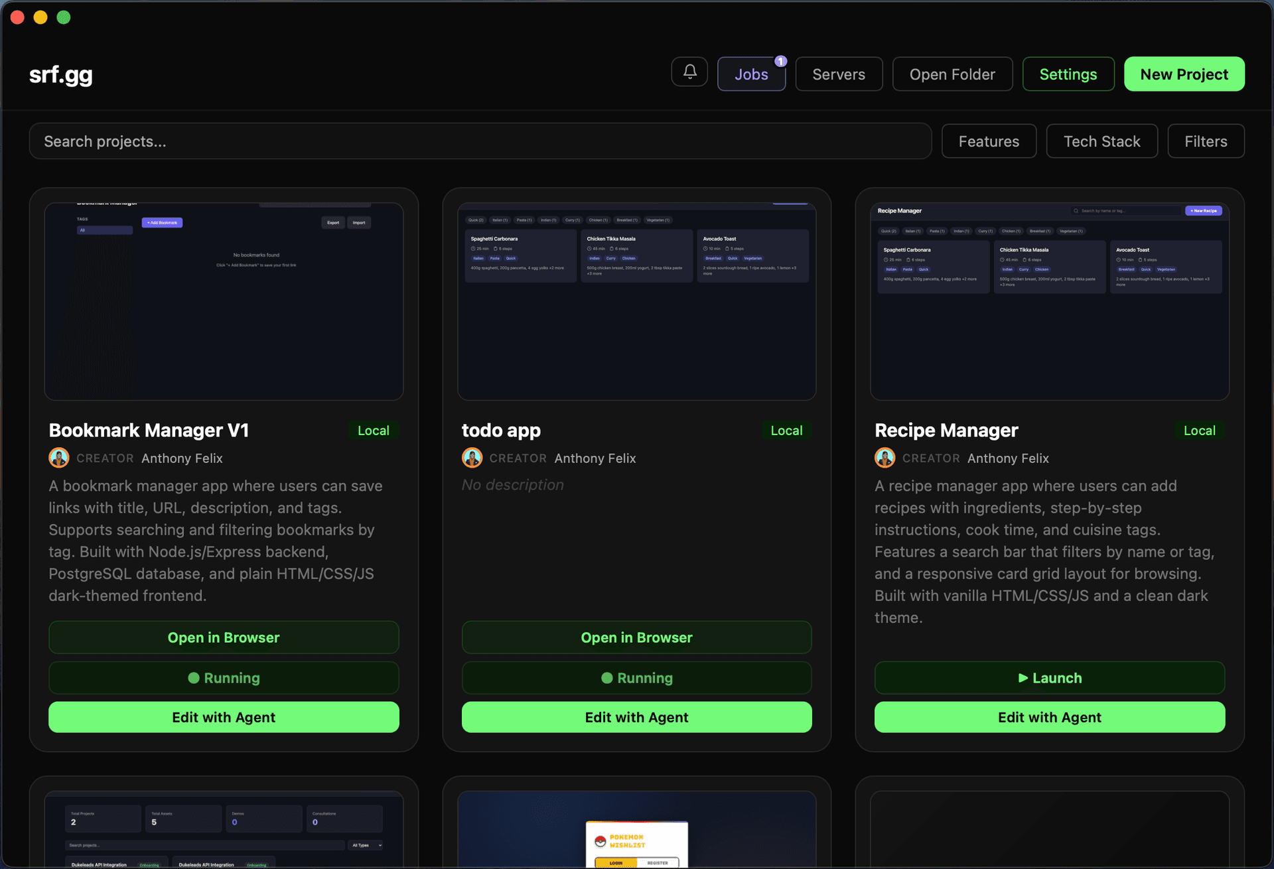Edit the todo app with Agent
The width and height of the screenshot is (1274, 869).
click(x=636, y=717)
